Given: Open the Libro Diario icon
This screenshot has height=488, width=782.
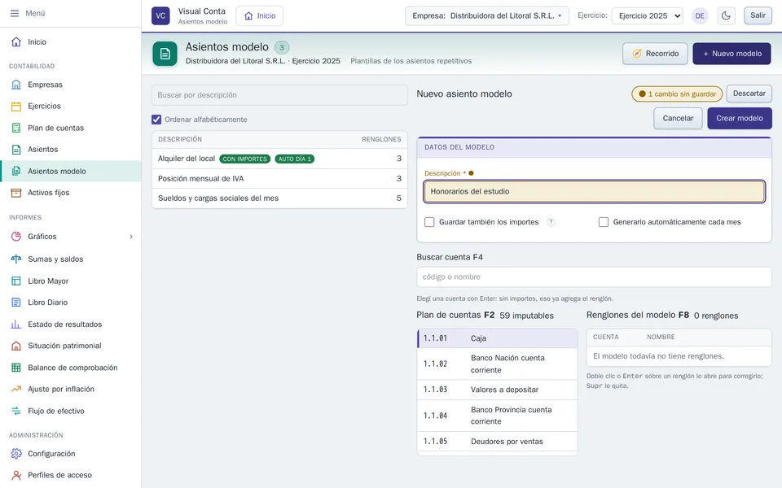Looking at the screenshot, I should 16,303.
